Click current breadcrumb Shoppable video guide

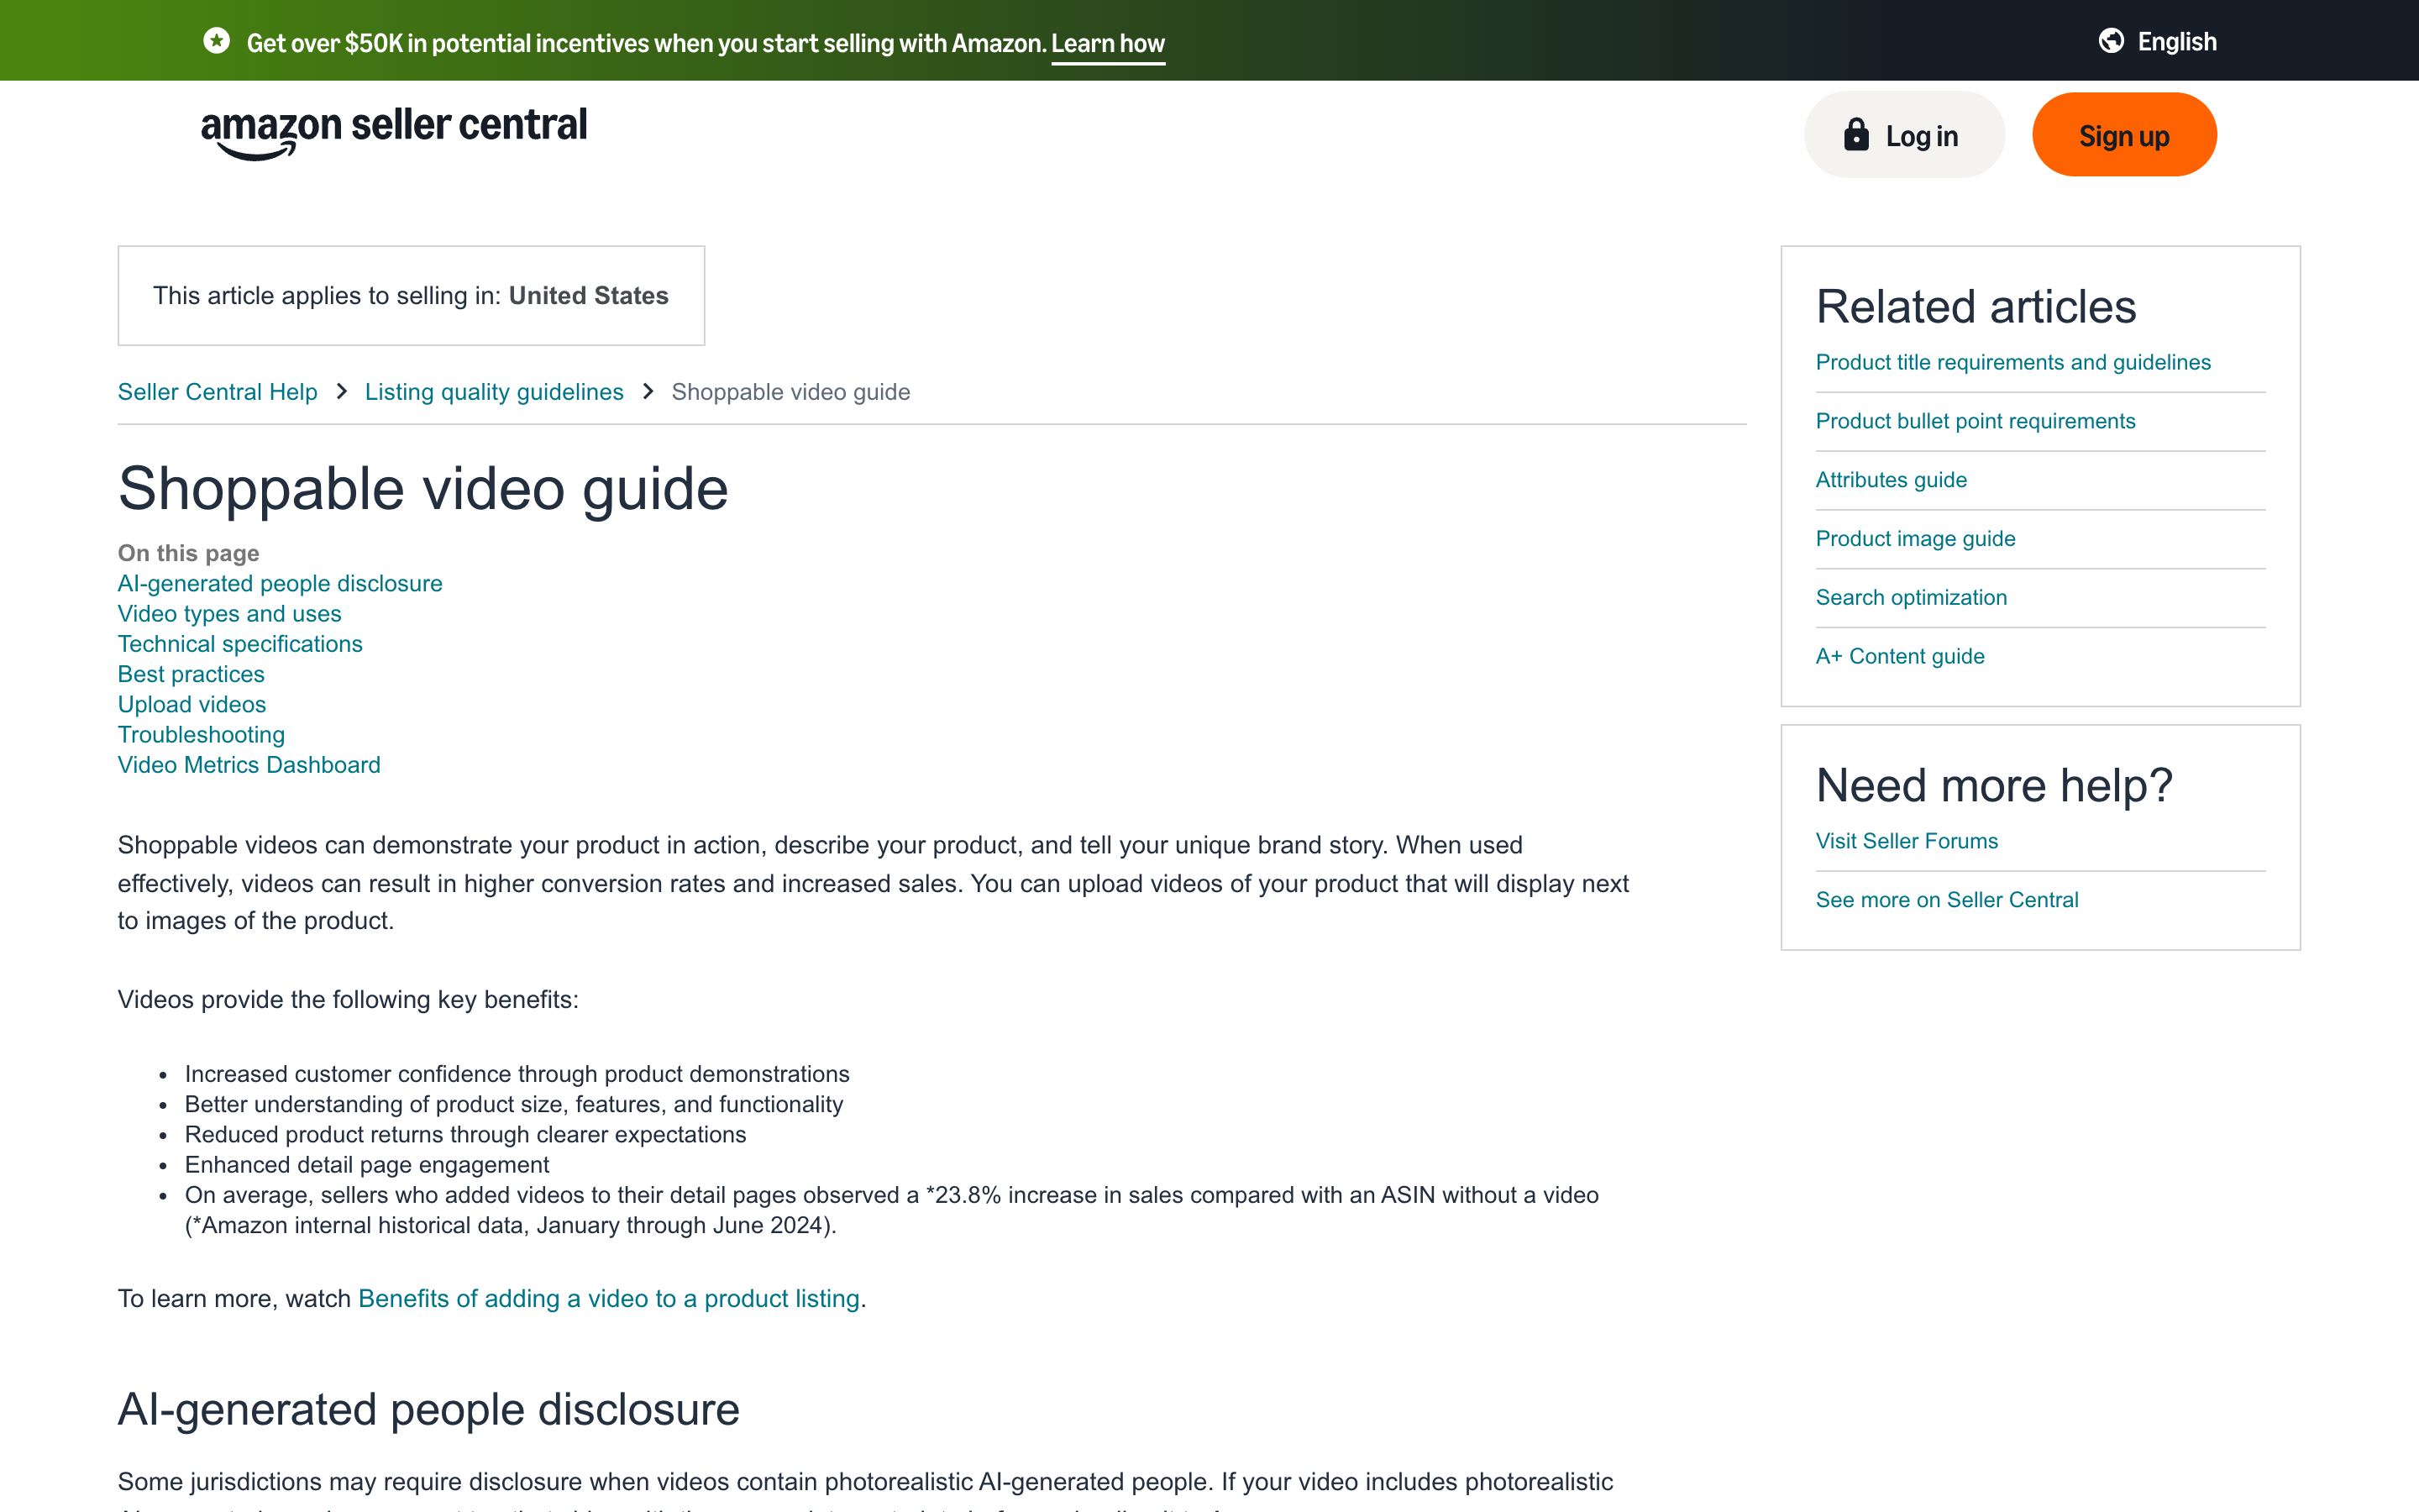click(x=790, y=392)
